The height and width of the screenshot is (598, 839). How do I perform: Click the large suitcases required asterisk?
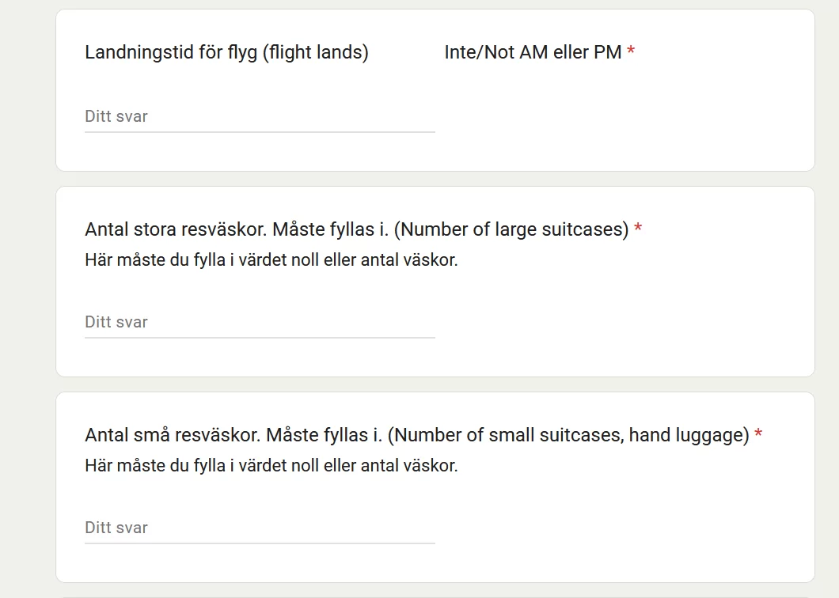point(638,229)
